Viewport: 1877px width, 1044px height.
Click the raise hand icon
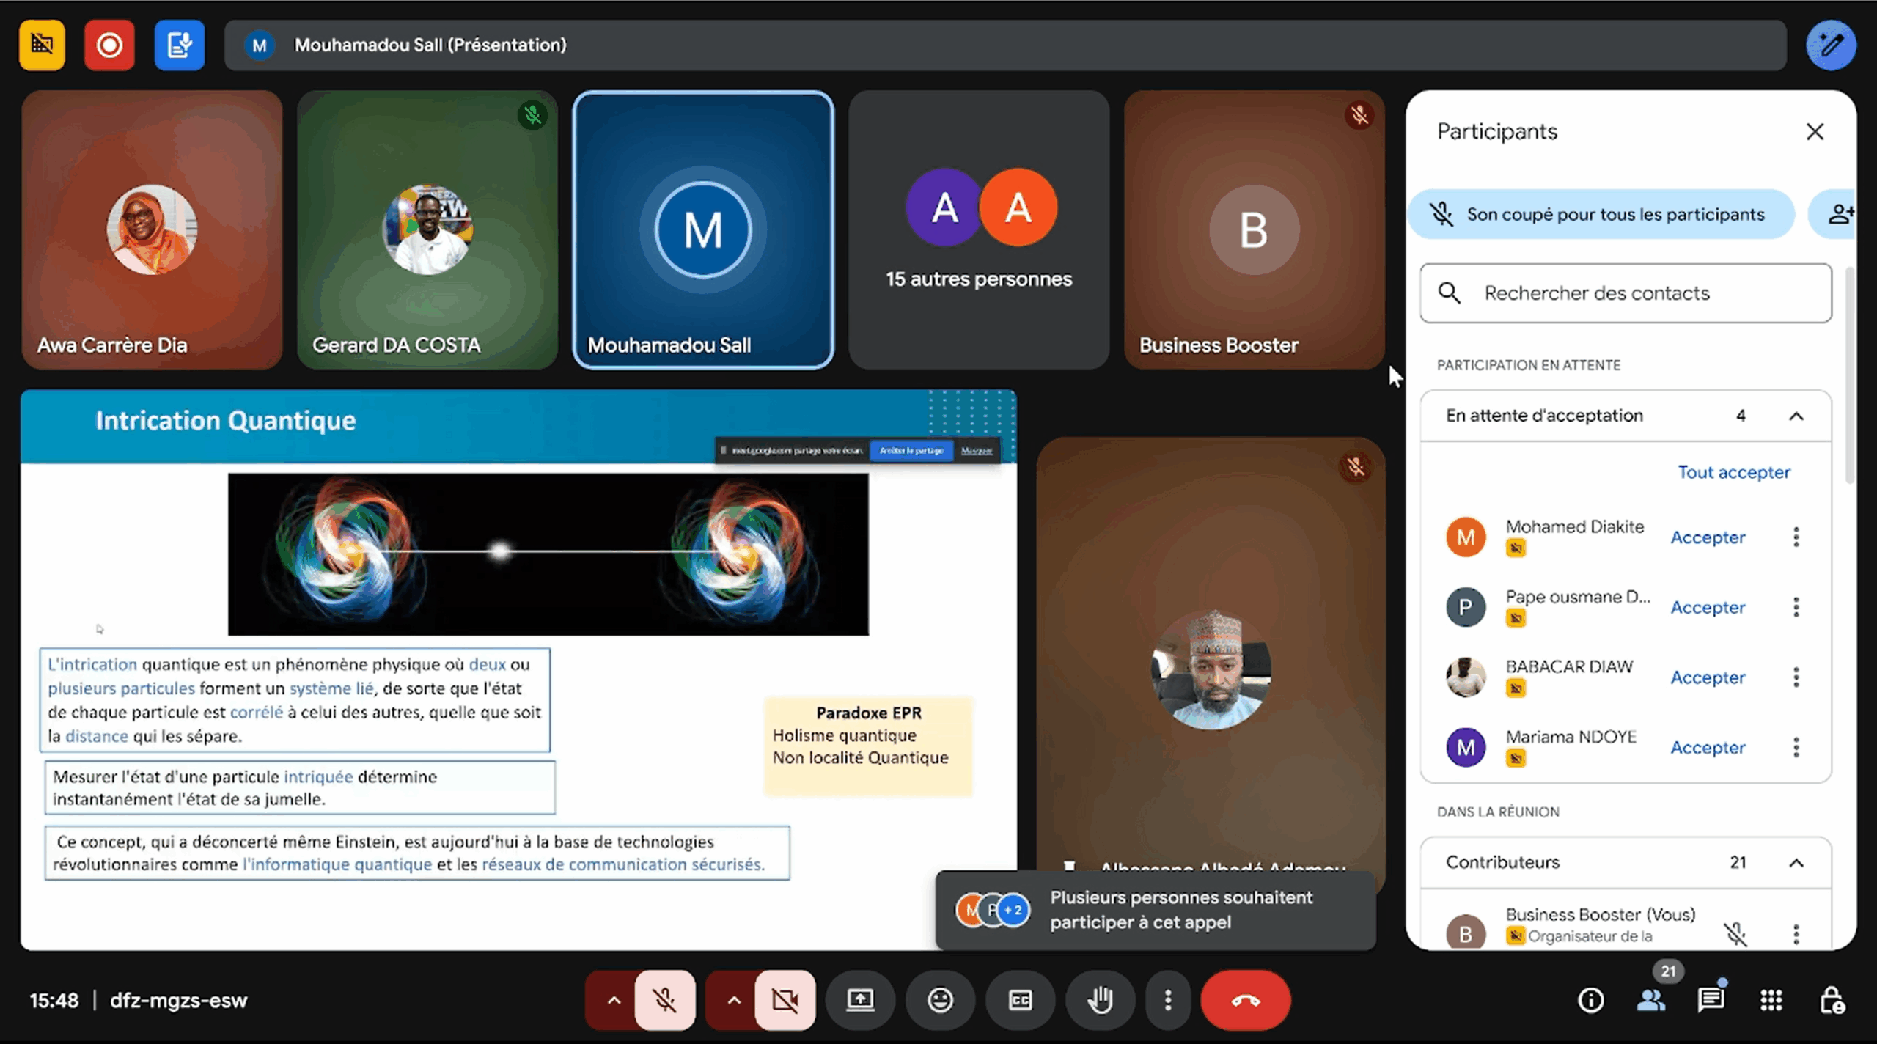[x=1100, y=1000]
